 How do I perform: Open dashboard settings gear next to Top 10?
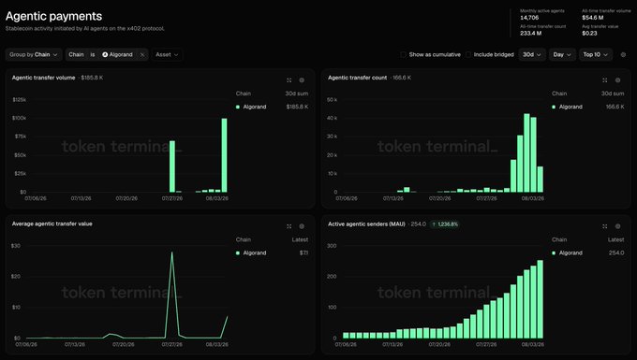pos(623,55)
